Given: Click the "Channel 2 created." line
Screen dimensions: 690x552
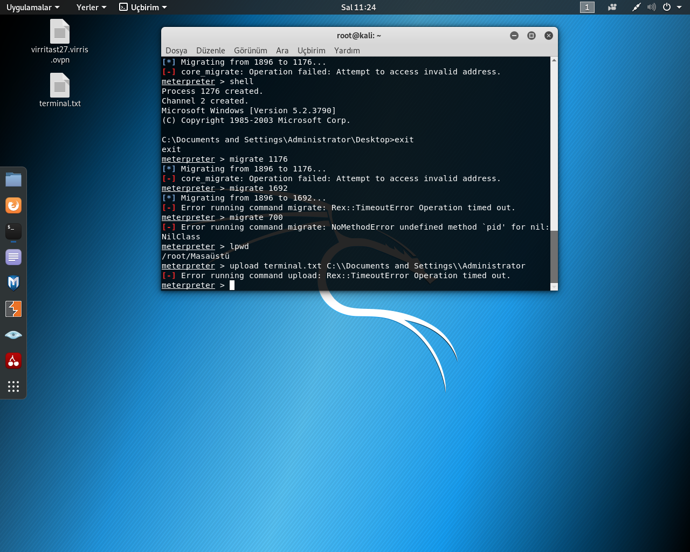Looking at the screenshot, I should tap(205, 101).
